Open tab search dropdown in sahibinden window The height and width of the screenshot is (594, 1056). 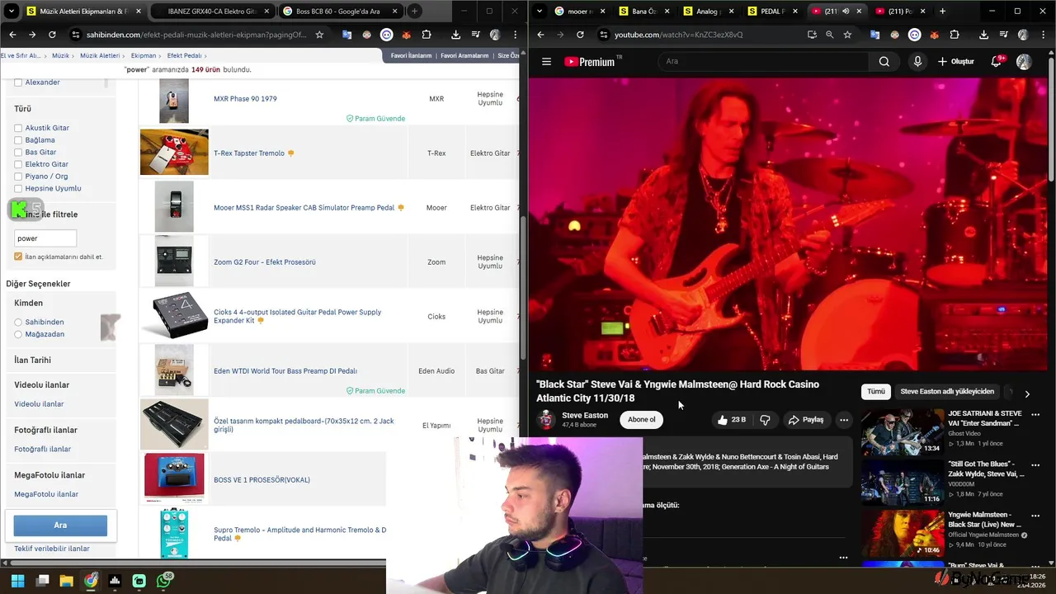coord(12,11)
